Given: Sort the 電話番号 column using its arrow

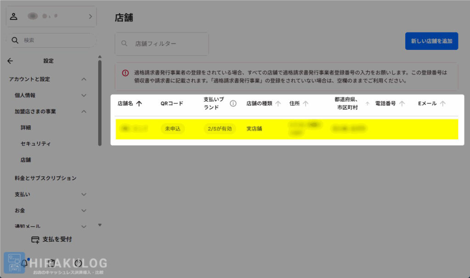Looking at the screenshot, I should 402,104.
